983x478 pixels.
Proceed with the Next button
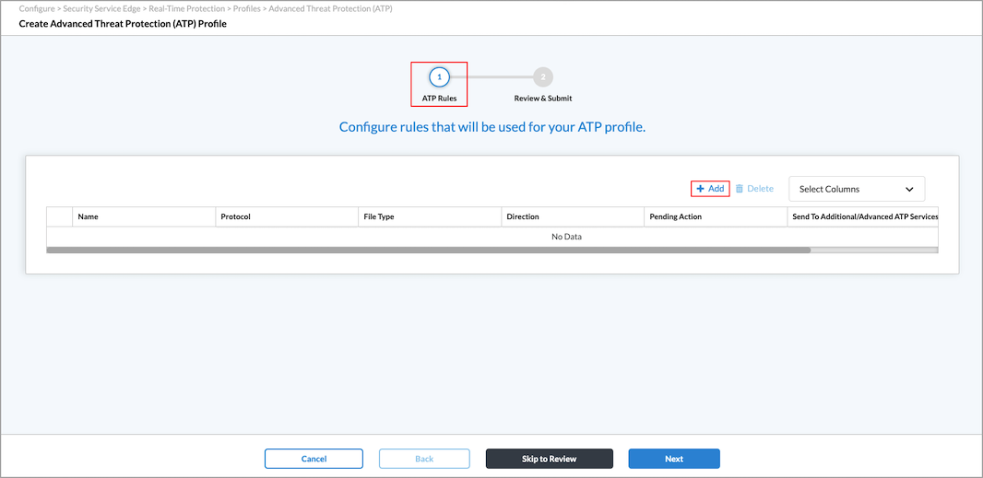point(674,459)
